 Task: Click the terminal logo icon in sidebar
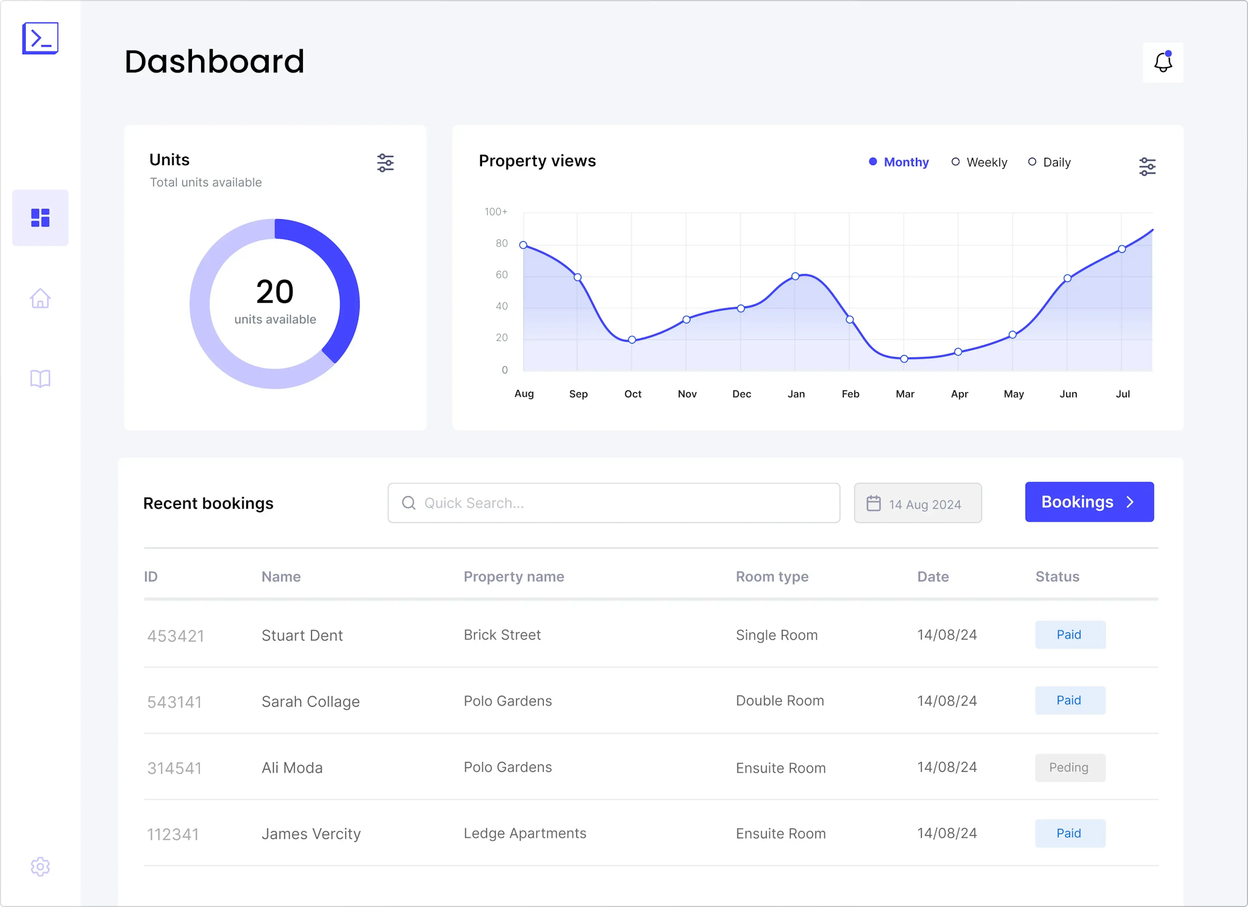40,38
